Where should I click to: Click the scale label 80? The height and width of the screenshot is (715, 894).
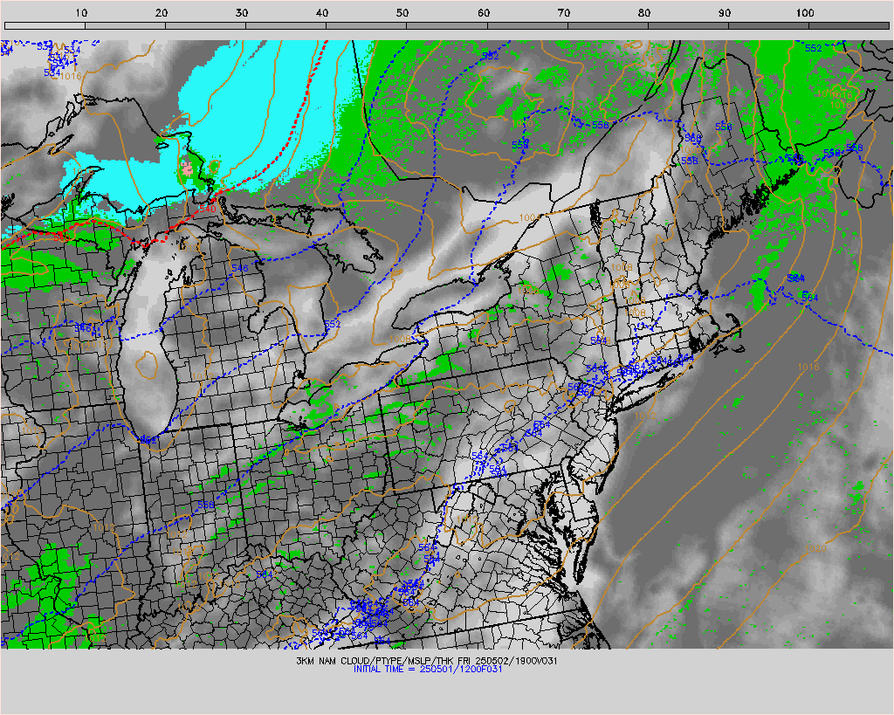coord(644,12)
